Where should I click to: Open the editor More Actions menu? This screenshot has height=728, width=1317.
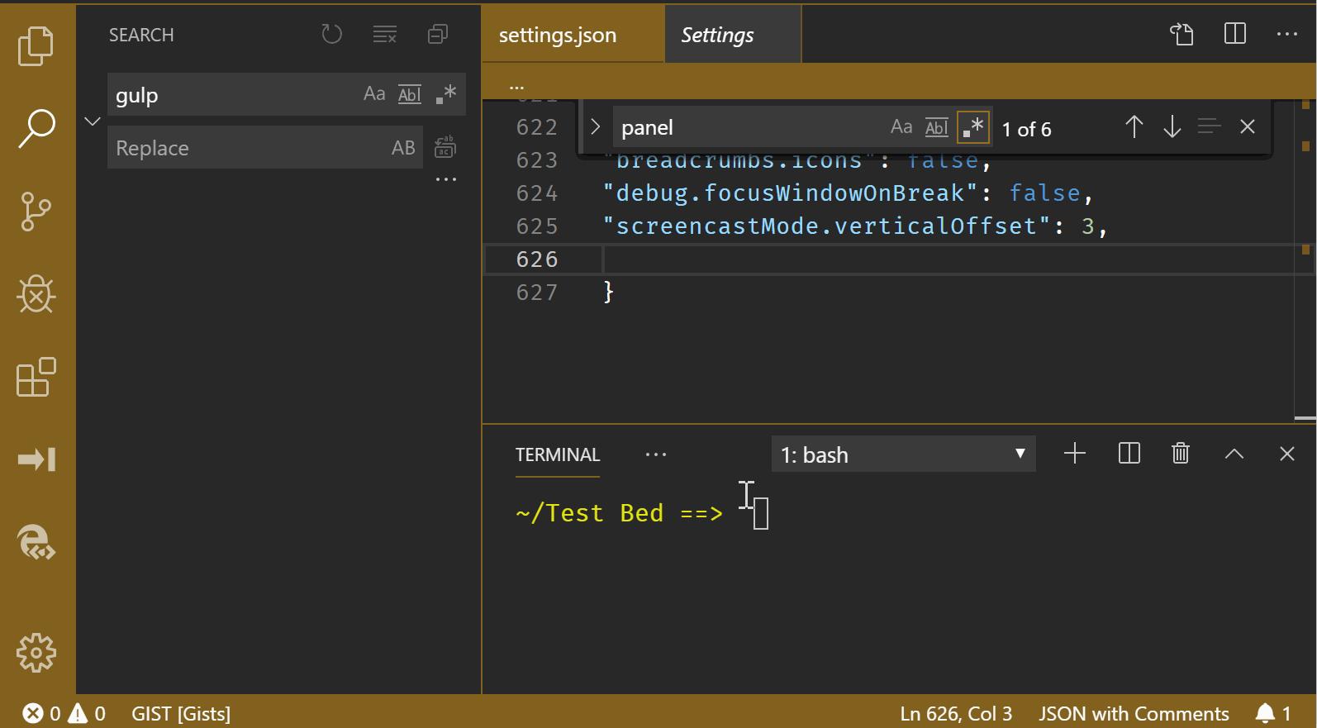pyautogui.click(x=1286, y=34)
